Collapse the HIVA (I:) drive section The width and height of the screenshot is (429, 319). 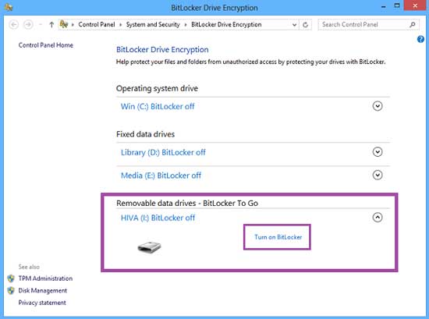pyautogui.click(x=378, y=218)
